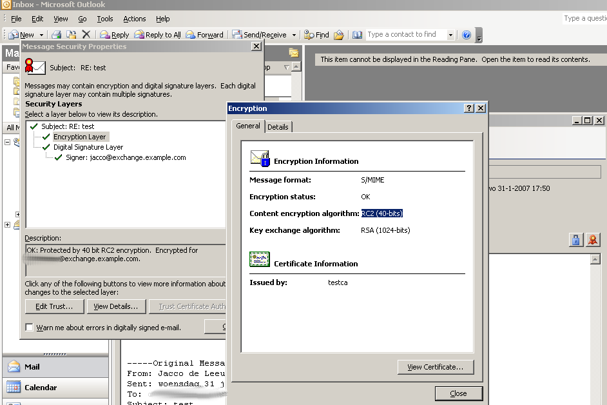Close the Message Security Properties dialog
The image size is (607, 405).
[x=256, y=46]
